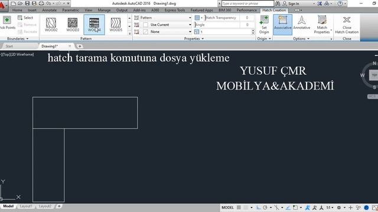Choose the WOOD3 hatch pattern
Screen dimensions: 378x212
[73, 25]
